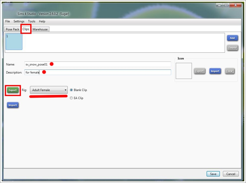The height and width of the screenshot is (183, 246).
Task: Save the pose pack
Action: pos(213,174)
